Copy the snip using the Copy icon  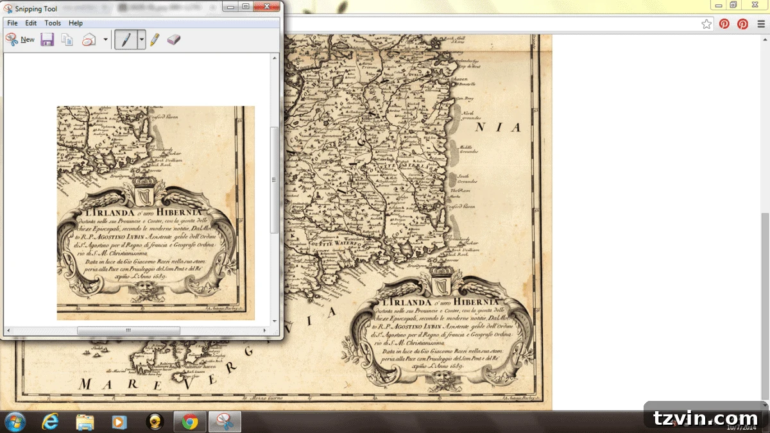point(67,40)
